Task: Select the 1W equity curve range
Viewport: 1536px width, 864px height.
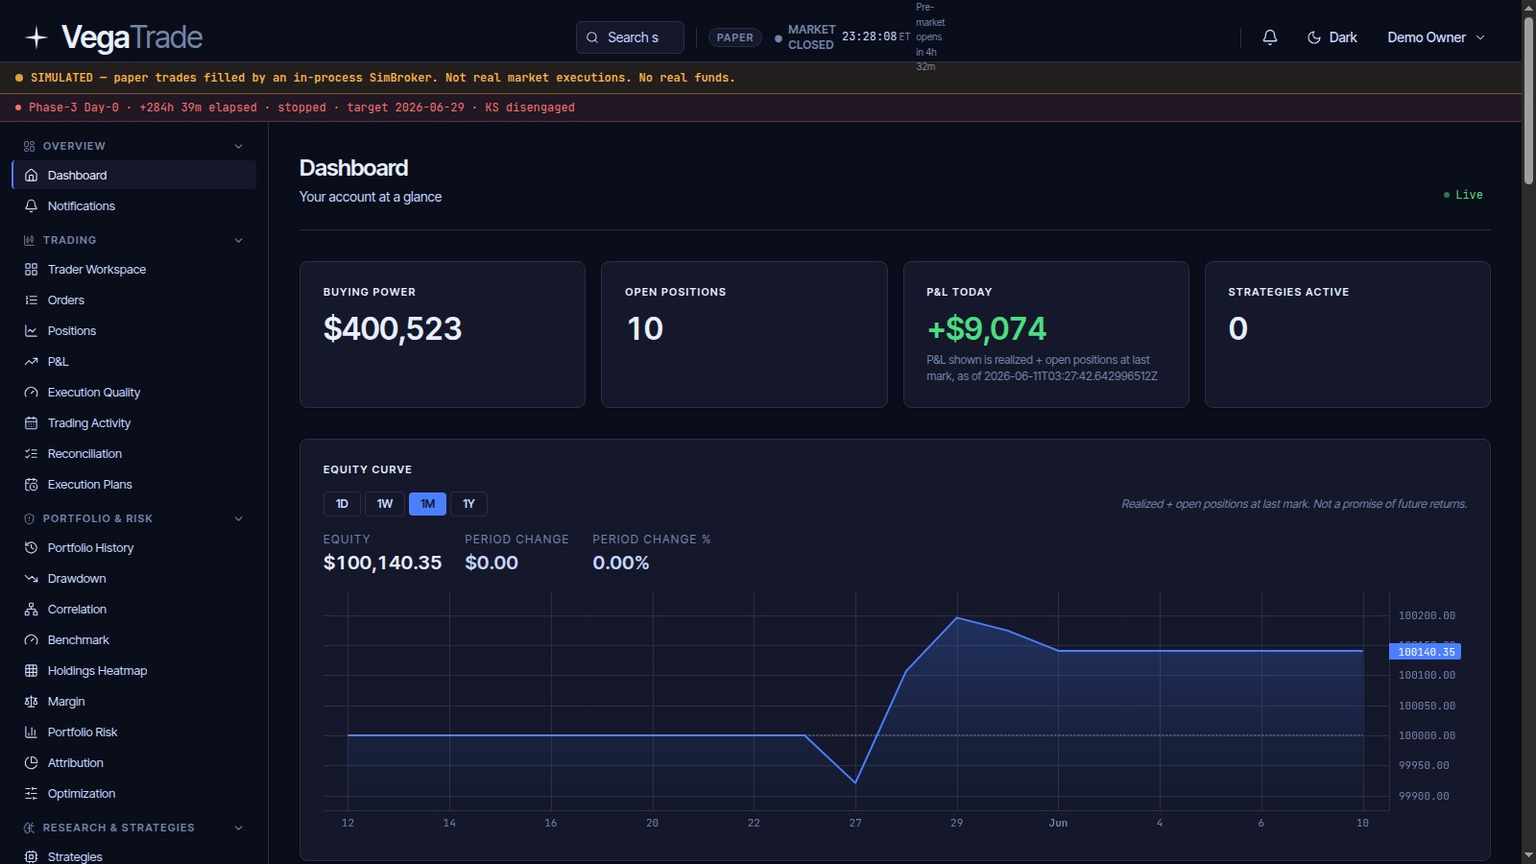Action: tap(385, 504)
